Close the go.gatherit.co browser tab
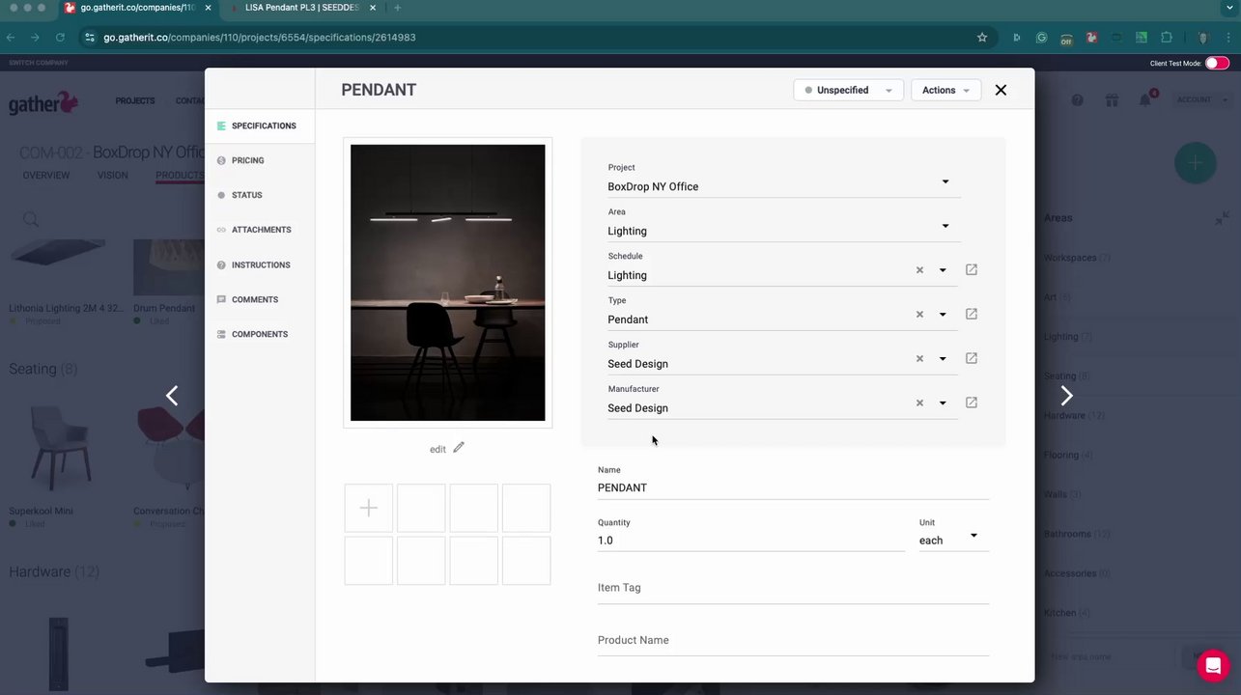This screenshot has height=695, width=1241. [208, 8]
